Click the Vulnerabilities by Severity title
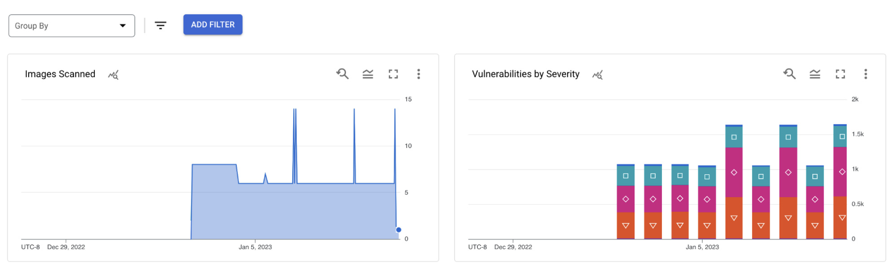 click(x=526, y=74)
